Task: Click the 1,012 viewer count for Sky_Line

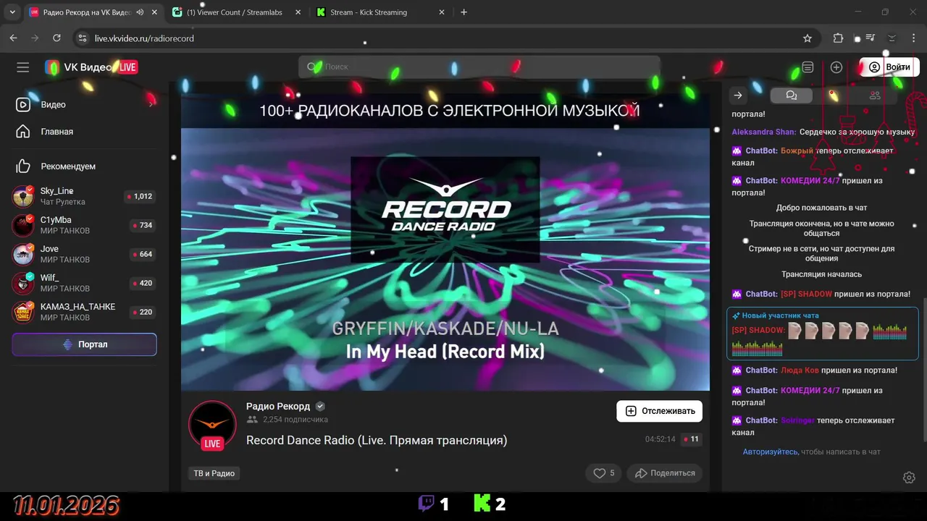Action: tap(139, 196)
